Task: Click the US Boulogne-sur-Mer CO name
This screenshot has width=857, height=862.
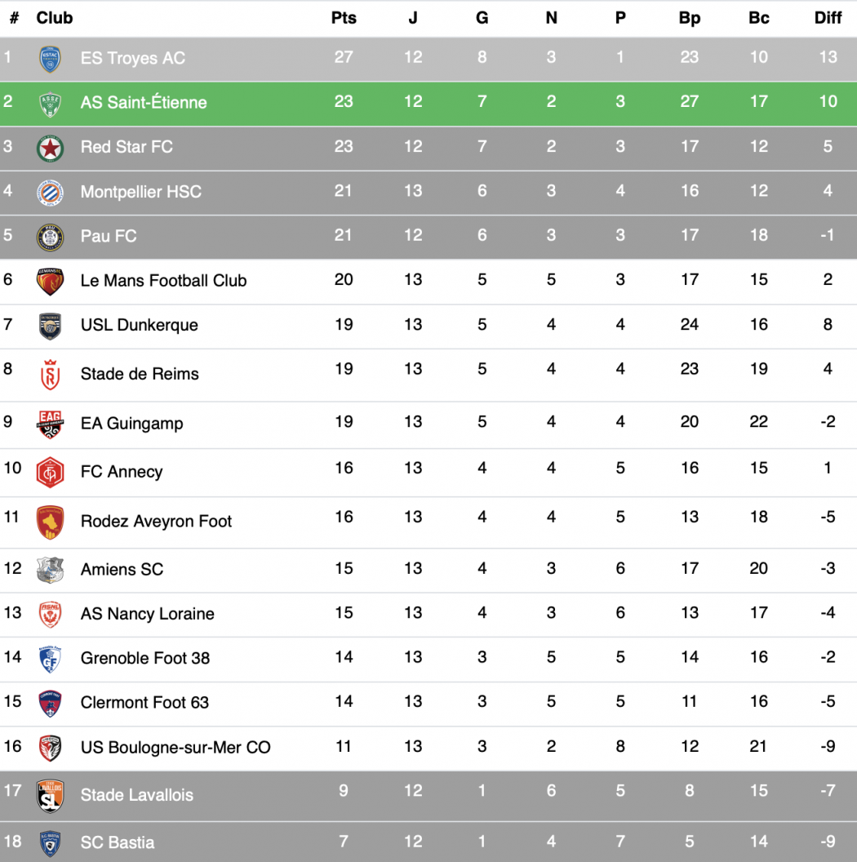Action: (175, 747)
